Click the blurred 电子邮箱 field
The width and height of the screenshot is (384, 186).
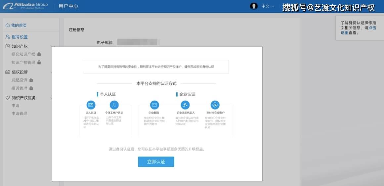[138, 42]
